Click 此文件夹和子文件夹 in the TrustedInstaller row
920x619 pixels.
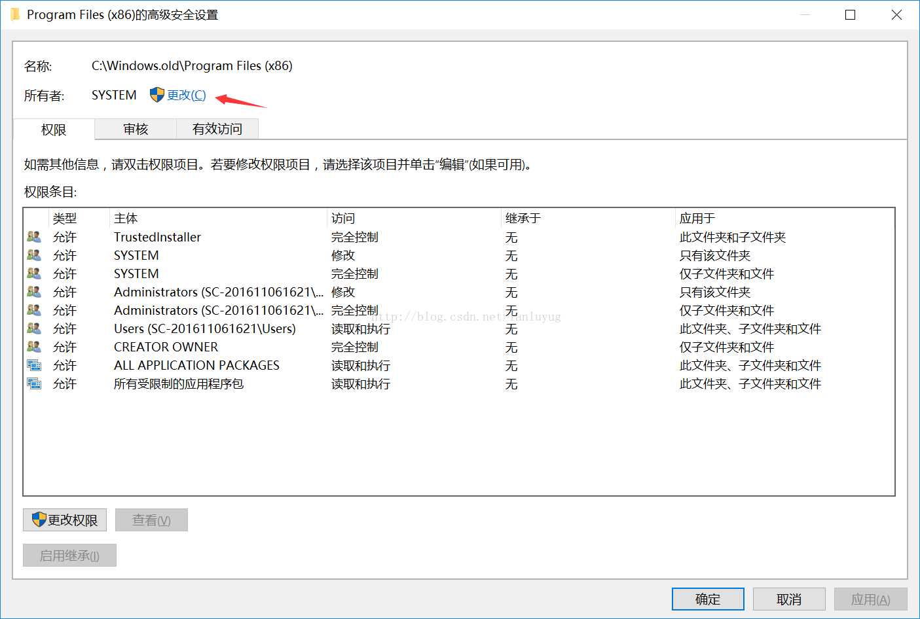click(733, 237)
